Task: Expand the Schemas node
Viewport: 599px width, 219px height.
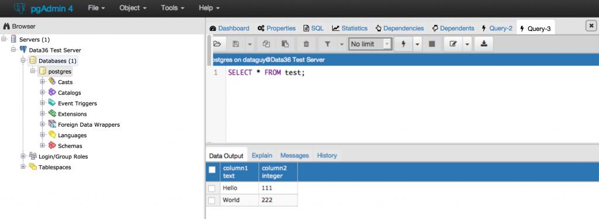Action: (42, 145)
